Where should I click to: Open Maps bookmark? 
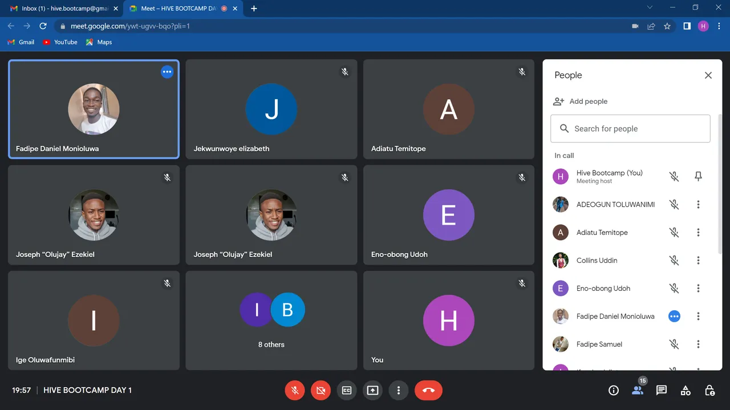99,42
